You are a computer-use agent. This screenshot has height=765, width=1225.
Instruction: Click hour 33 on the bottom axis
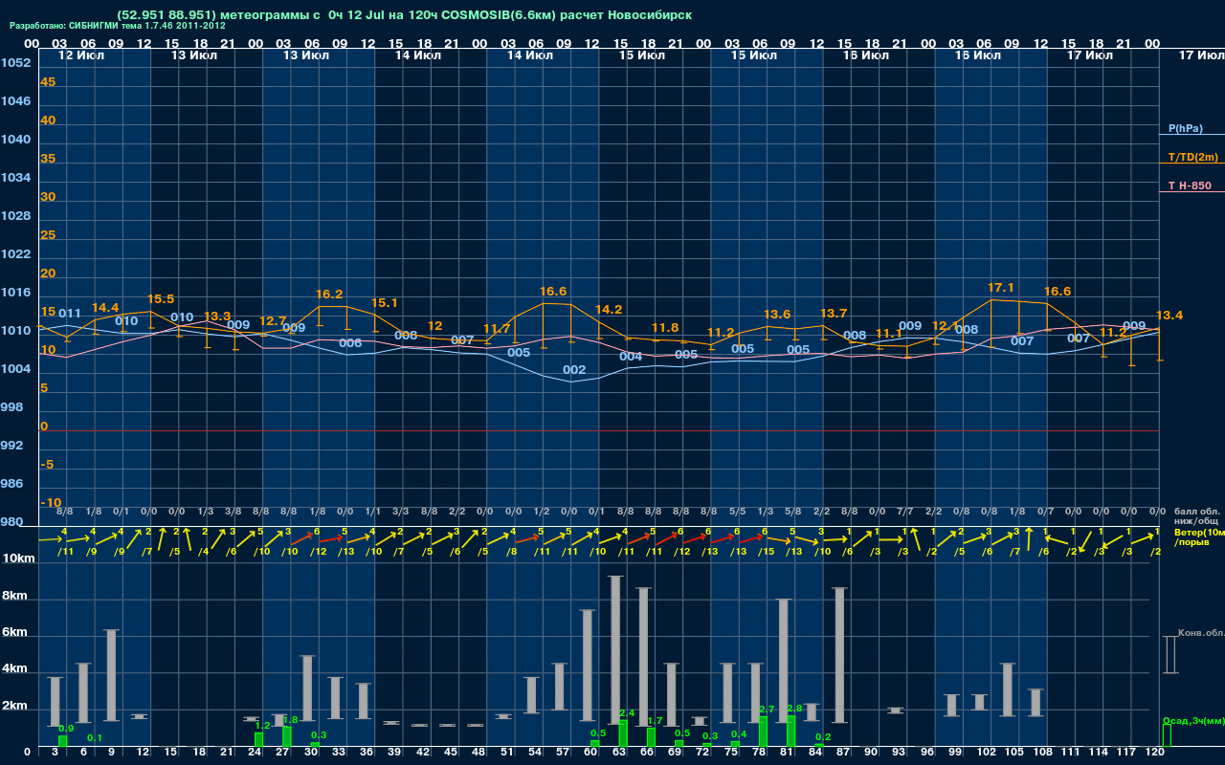[338, 754]
